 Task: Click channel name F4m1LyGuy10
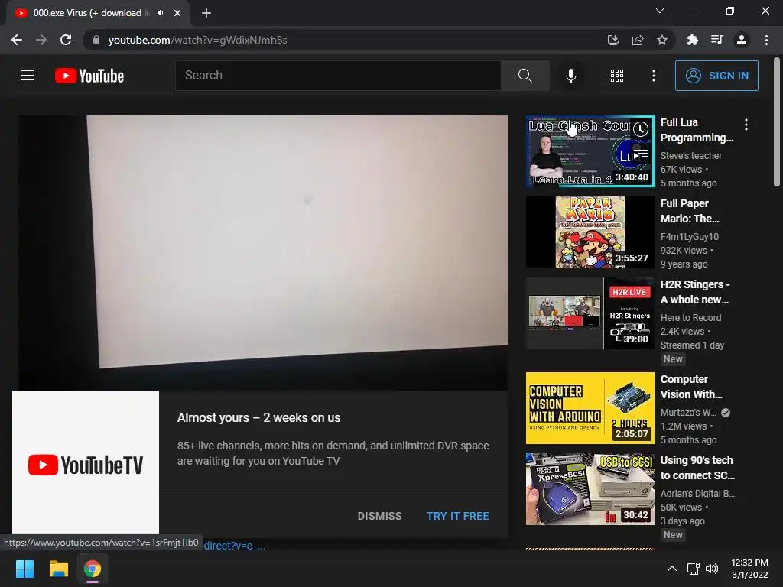[x=690, y=237]
